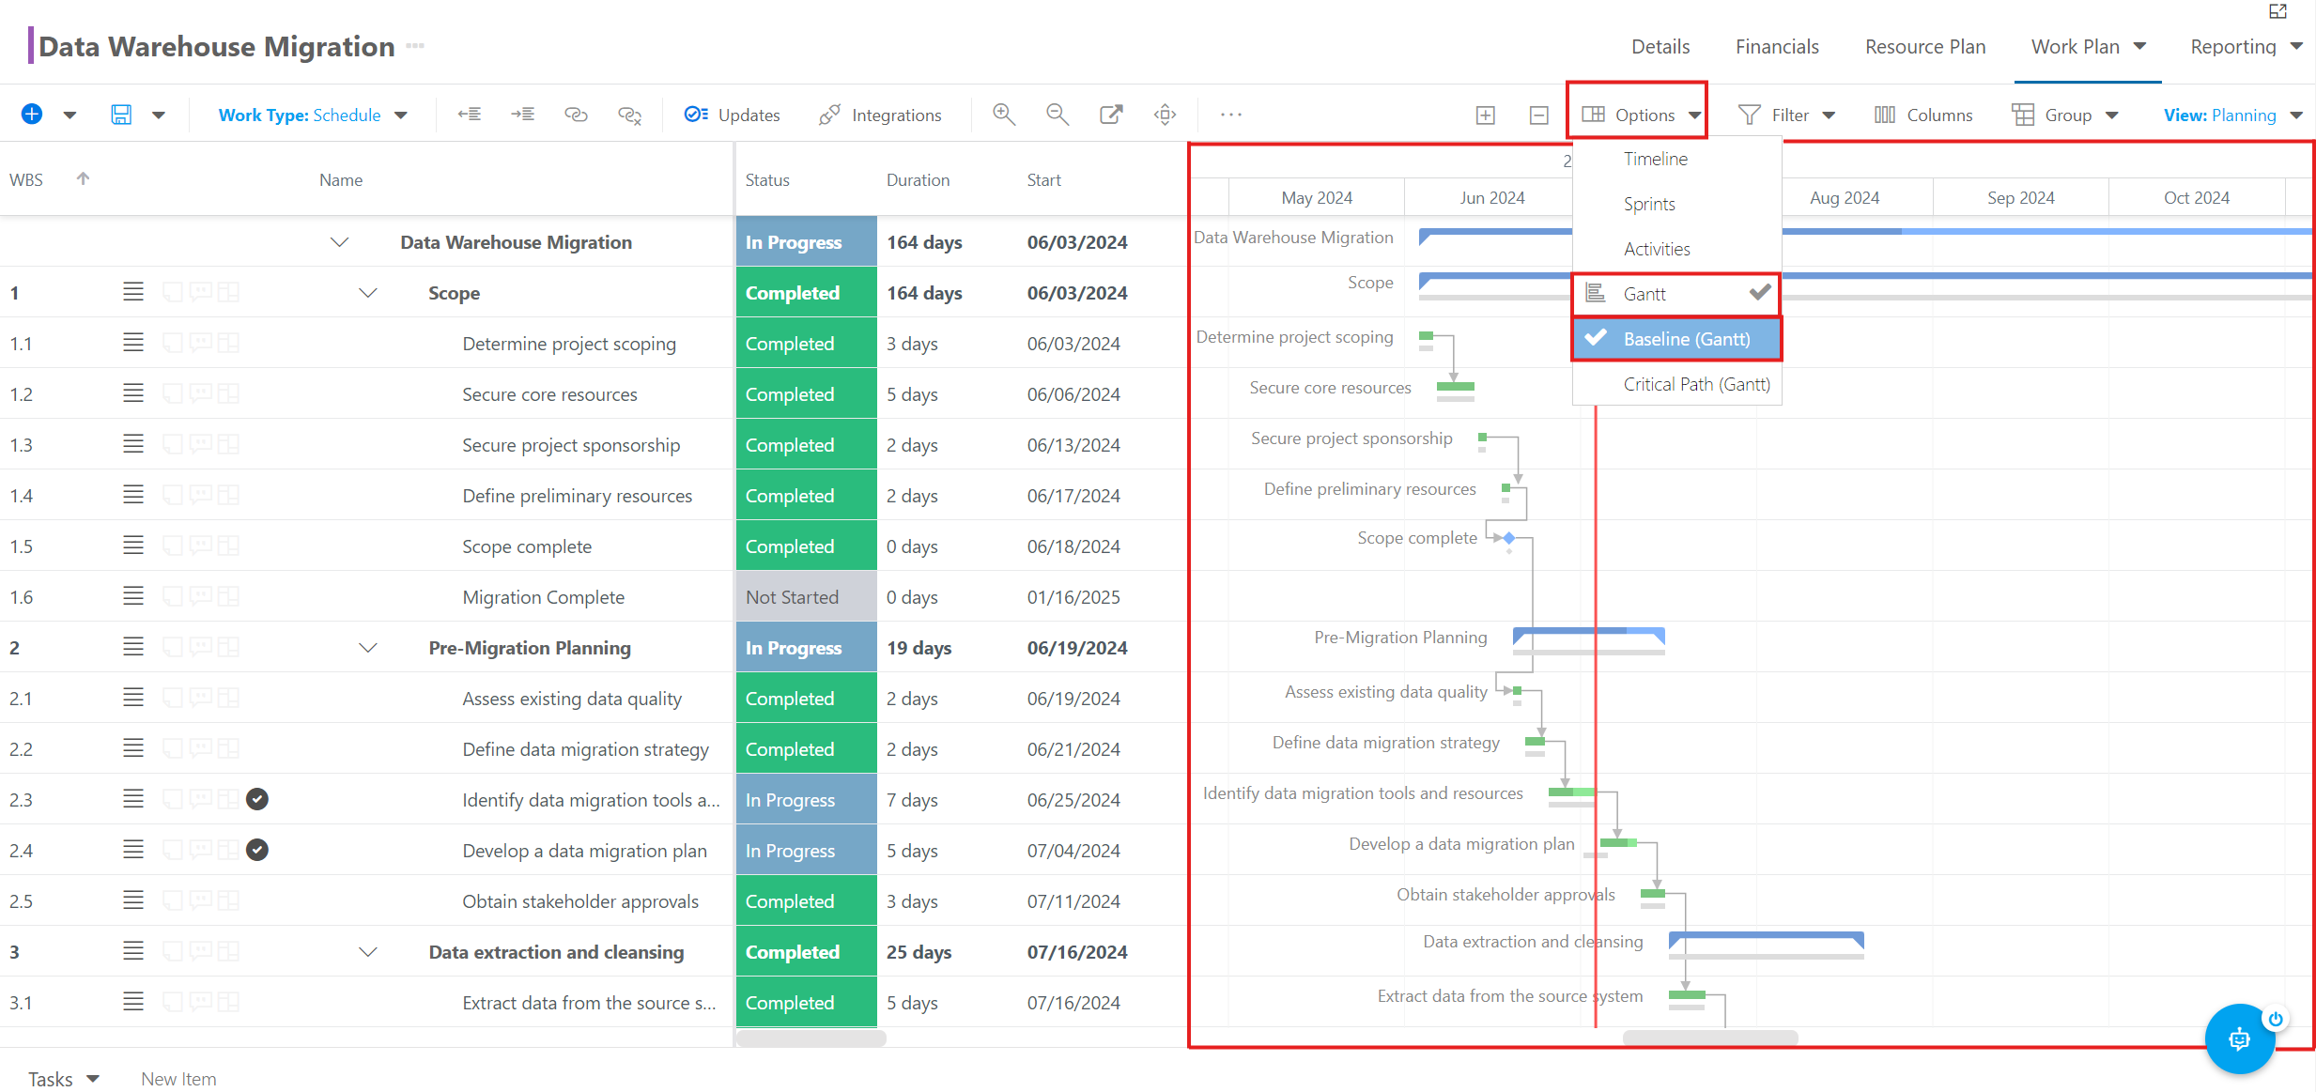Click the Status column header

767,179
